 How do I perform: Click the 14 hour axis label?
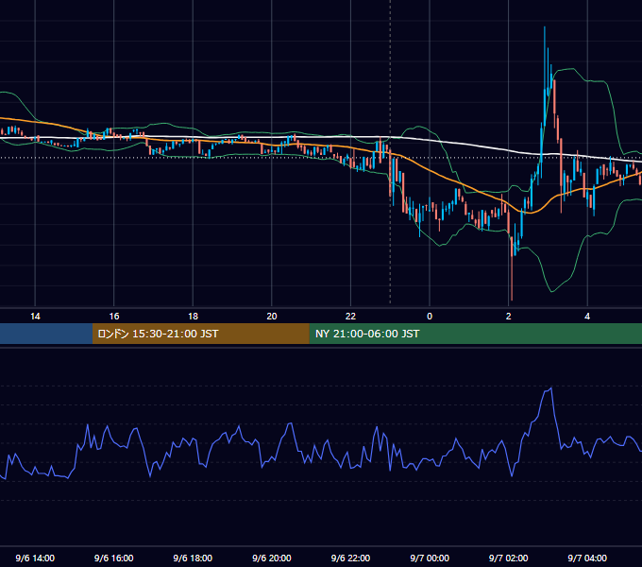[35, 317]
